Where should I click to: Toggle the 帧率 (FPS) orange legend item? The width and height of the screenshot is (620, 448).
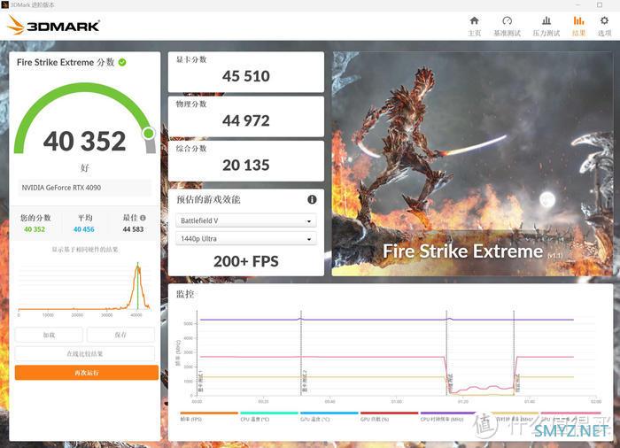click(x=209, y=416)
